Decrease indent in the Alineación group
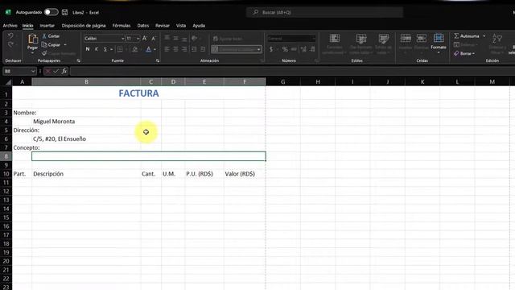515x290 pixels. click(x=194, y=49)
